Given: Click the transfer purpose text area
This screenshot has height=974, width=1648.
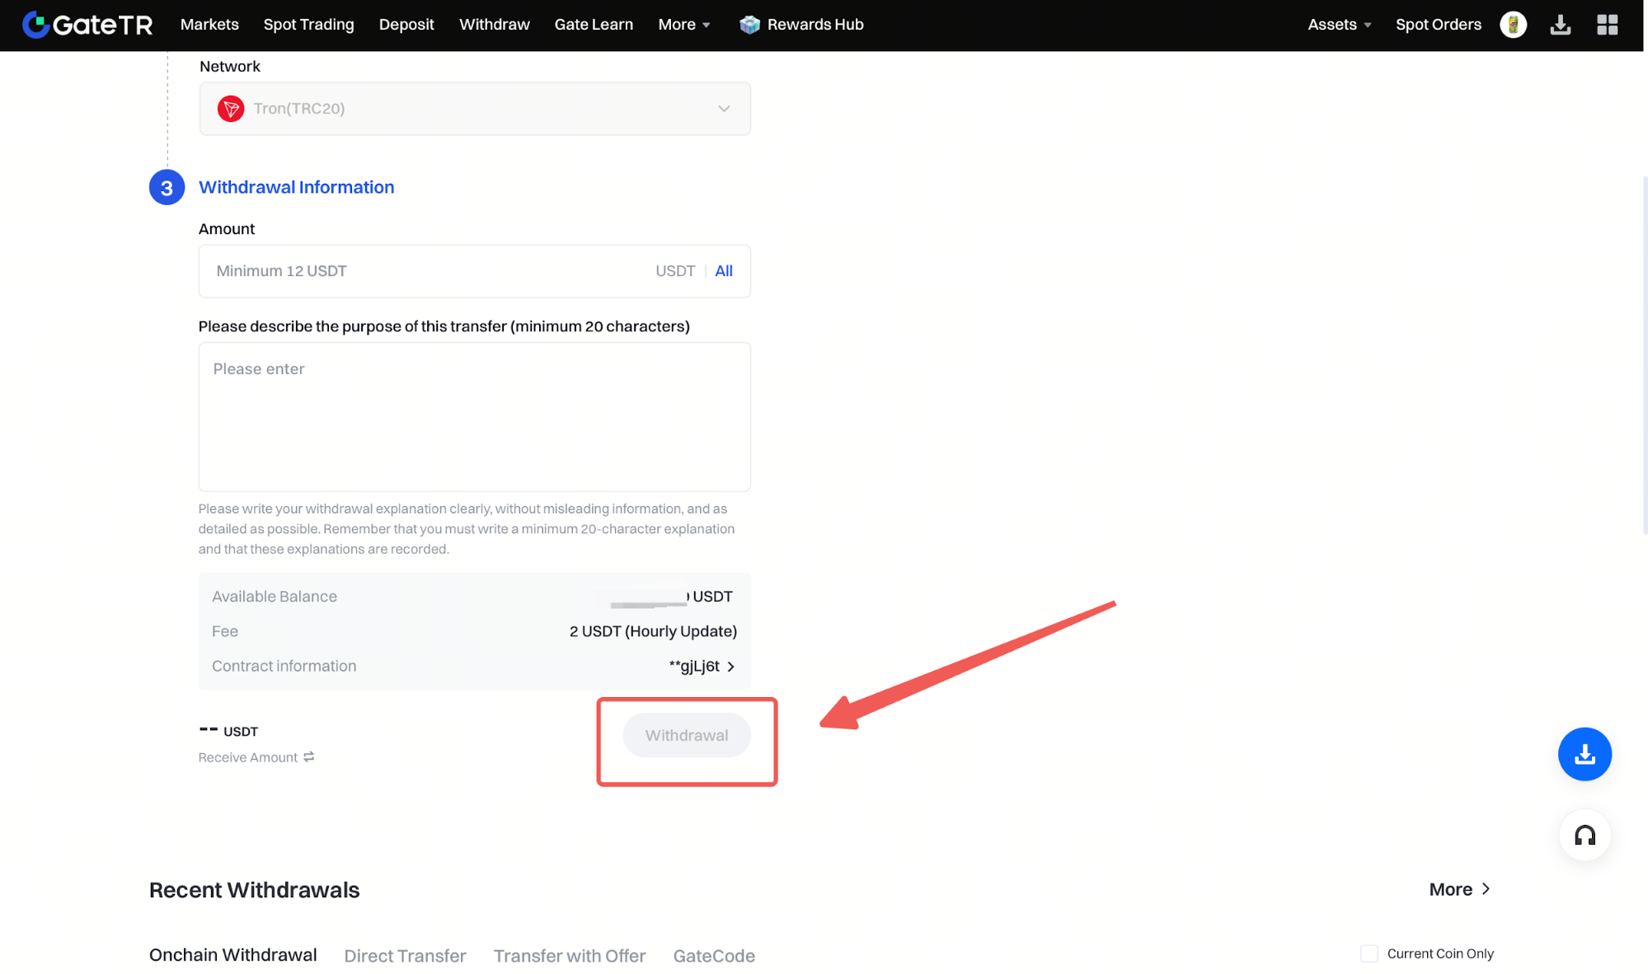Looking at the screenshot, I should pos(474,417).
